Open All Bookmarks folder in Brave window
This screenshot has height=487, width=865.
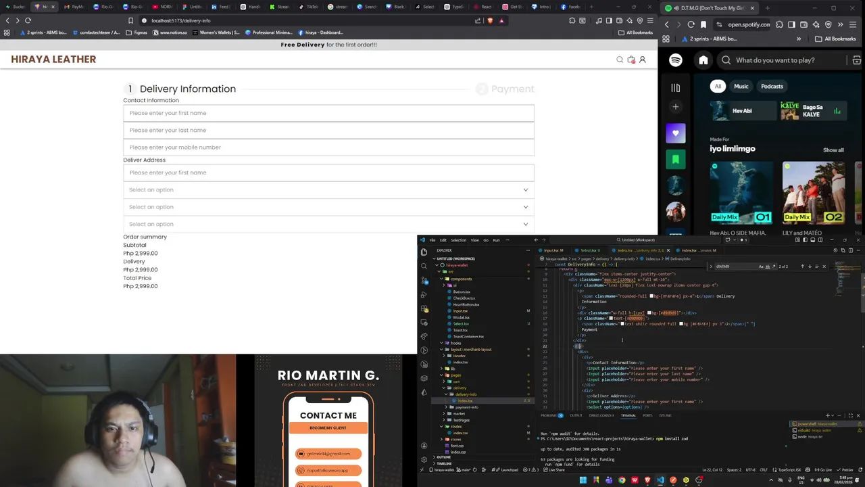(x=635, y=32)
